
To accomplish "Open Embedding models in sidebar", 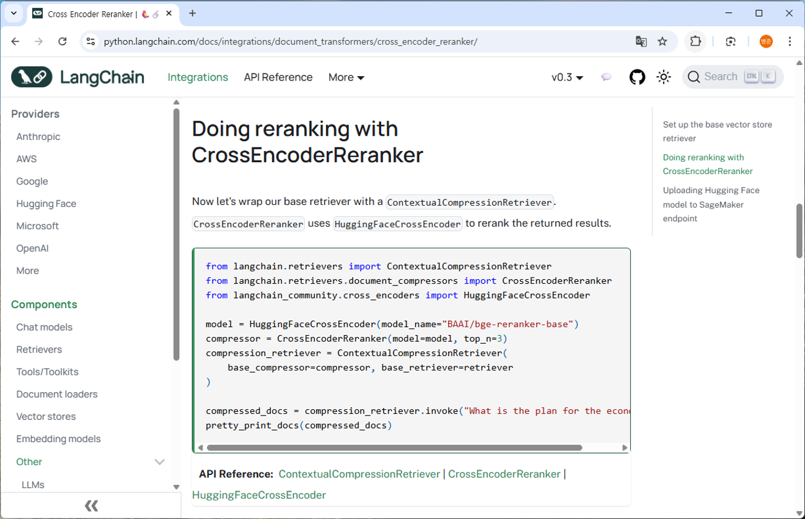I will coord(58,438).
